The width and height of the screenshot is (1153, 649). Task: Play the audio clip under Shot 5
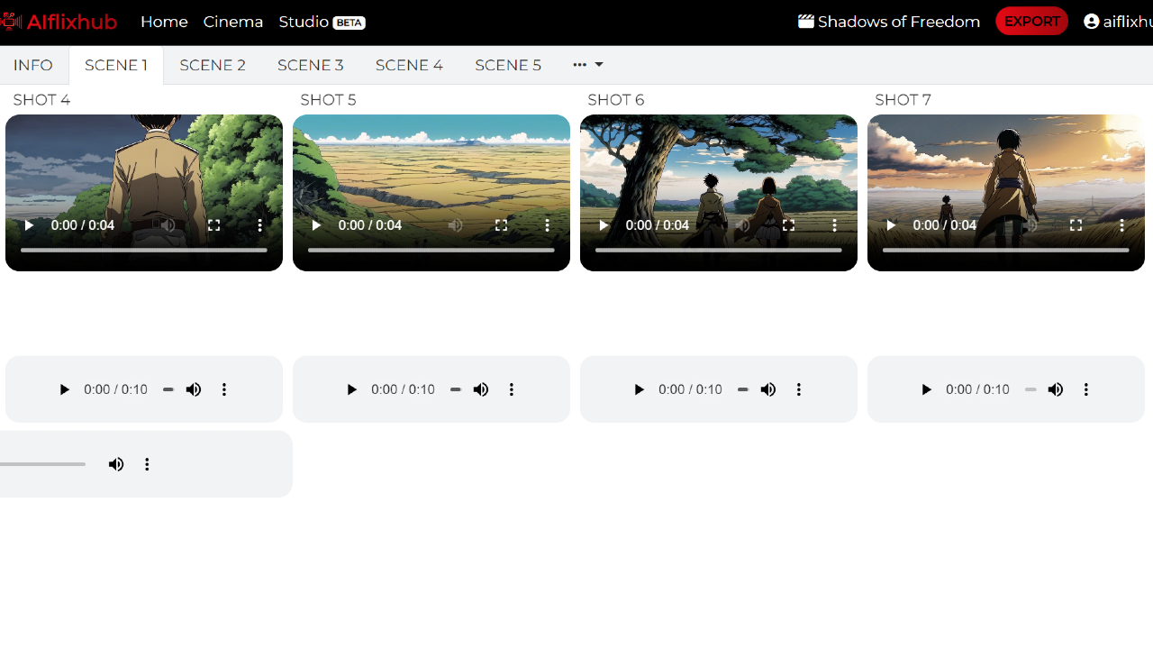(x=351, y=389)
